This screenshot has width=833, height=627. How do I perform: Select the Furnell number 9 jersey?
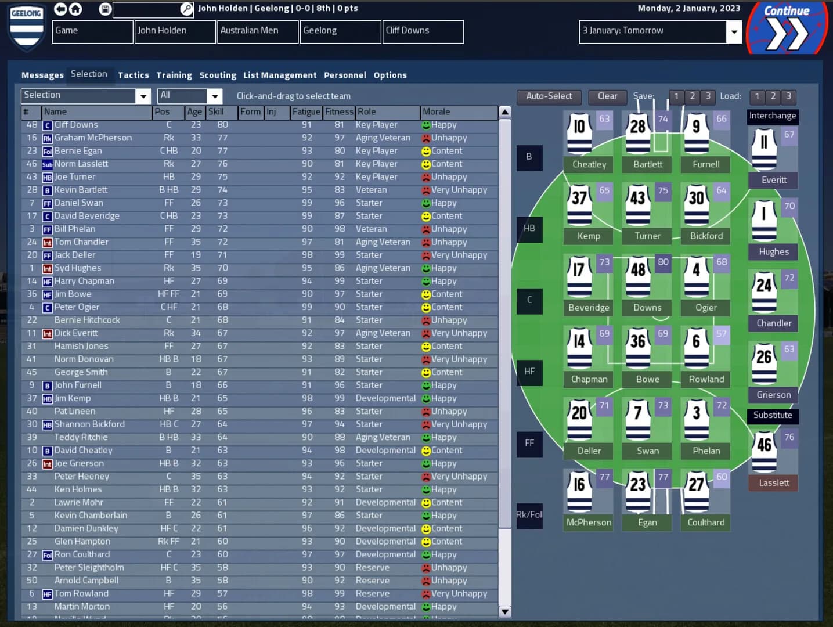pyautogui.click(x=696, y=134)
